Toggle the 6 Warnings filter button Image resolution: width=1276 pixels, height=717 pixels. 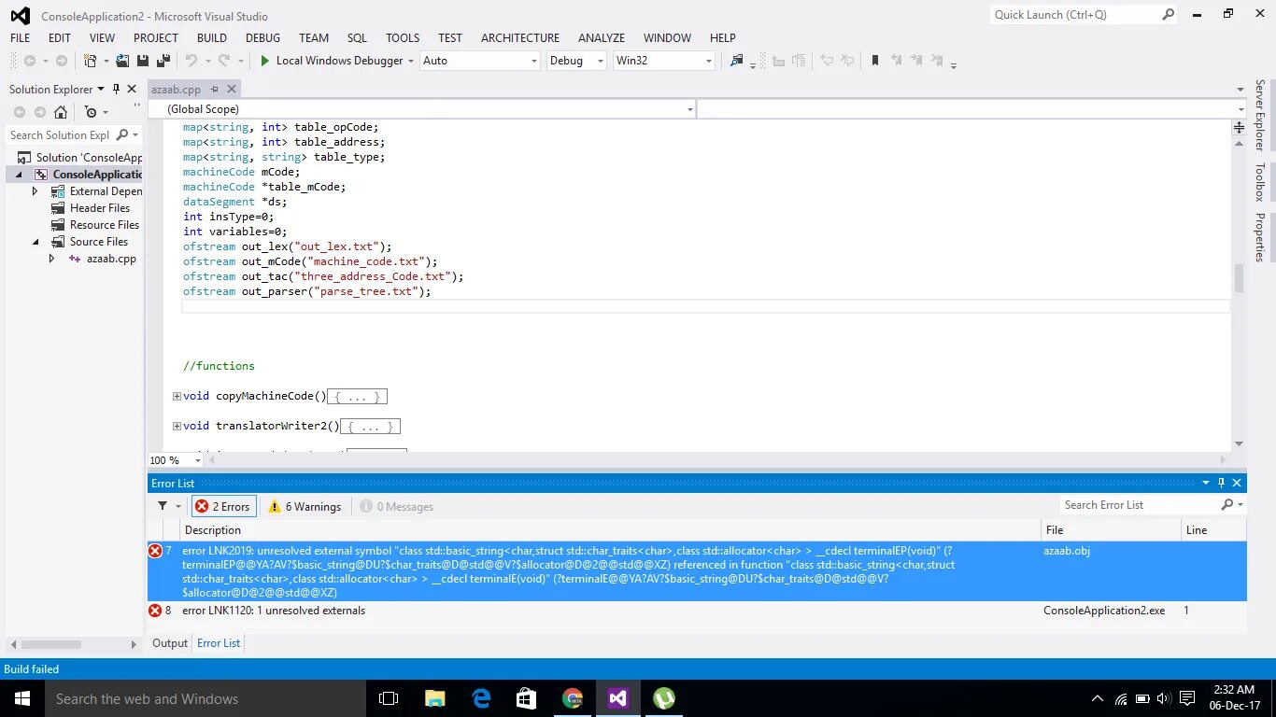305,506
